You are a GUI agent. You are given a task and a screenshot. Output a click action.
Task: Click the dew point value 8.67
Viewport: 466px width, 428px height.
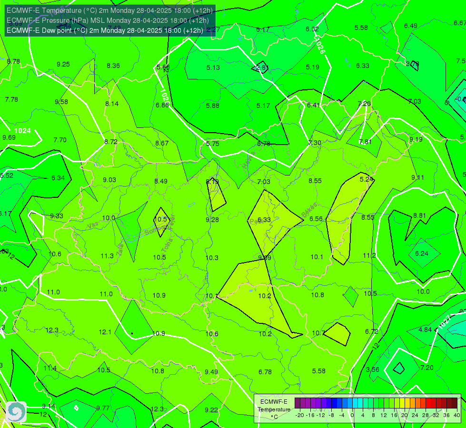point(162,143)
